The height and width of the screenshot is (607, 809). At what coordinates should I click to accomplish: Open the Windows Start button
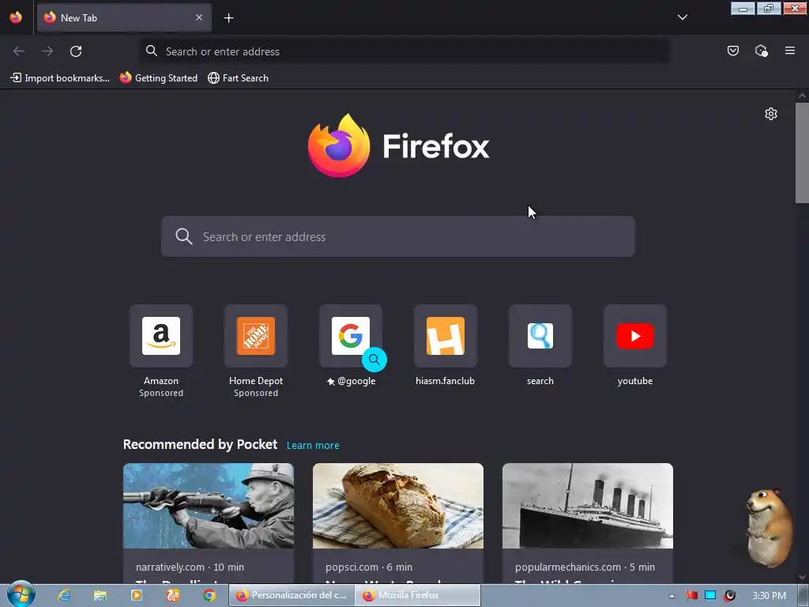point(21,595)
